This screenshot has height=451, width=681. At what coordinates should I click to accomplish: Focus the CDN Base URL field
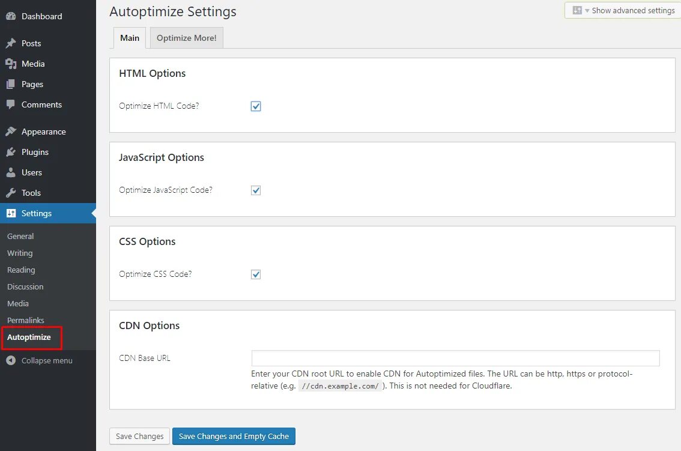[x=455, y=359]
